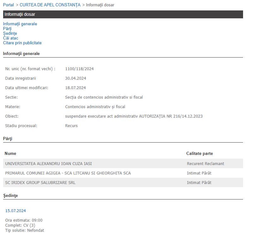This screenshot has height=233, width=262.
Task: Select the UNIVERSITATEA ALEXANDRU IOAN CUZA IASI row
Action: (x=49, y=164)
